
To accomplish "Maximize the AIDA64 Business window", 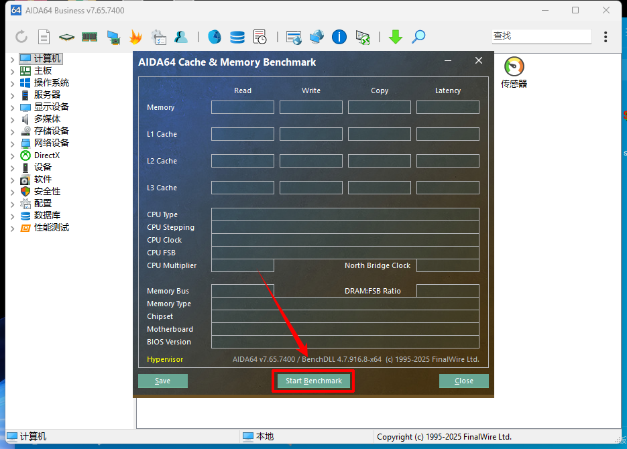I will tap(575, 10).
